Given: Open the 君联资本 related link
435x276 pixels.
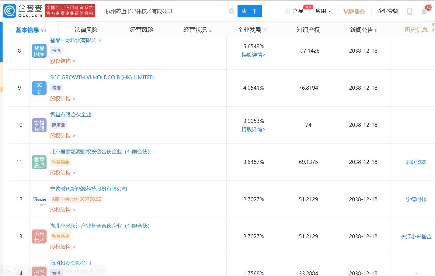Looking at the screenshot, I should point(416,162).
